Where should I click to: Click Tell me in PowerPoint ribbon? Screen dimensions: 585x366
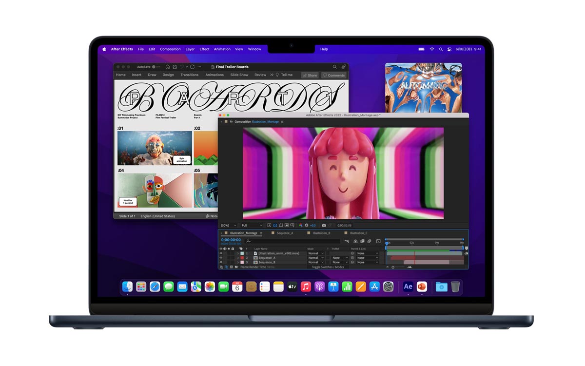coord(287,75)
